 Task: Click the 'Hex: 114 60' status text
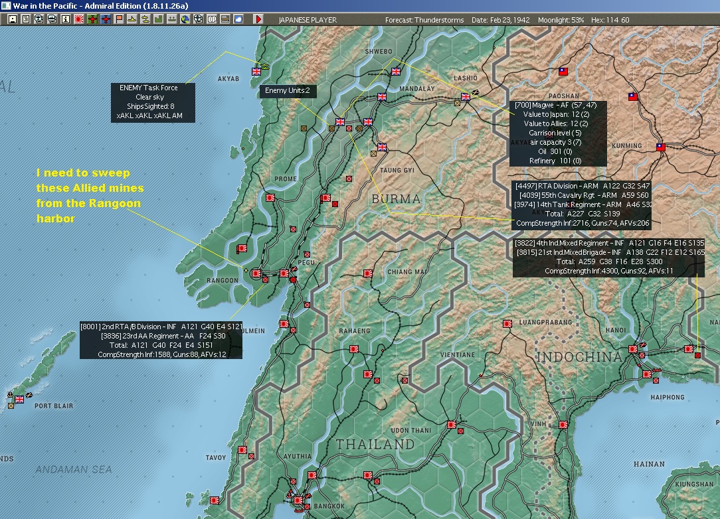click(x=610, y=20)
